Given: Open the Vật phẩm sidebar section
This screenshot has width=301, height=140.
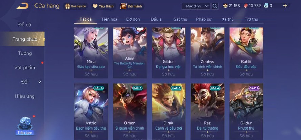Looking at the screenshot, I should pyautogui.click(x=25, y=68).
